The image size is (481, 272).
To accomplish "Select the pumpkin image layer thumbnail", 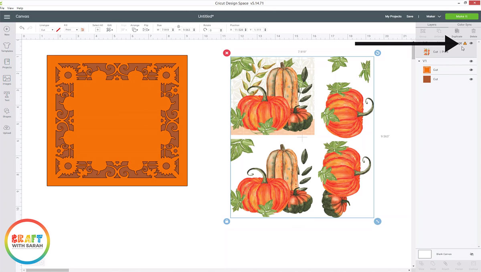I will (427, 52).
